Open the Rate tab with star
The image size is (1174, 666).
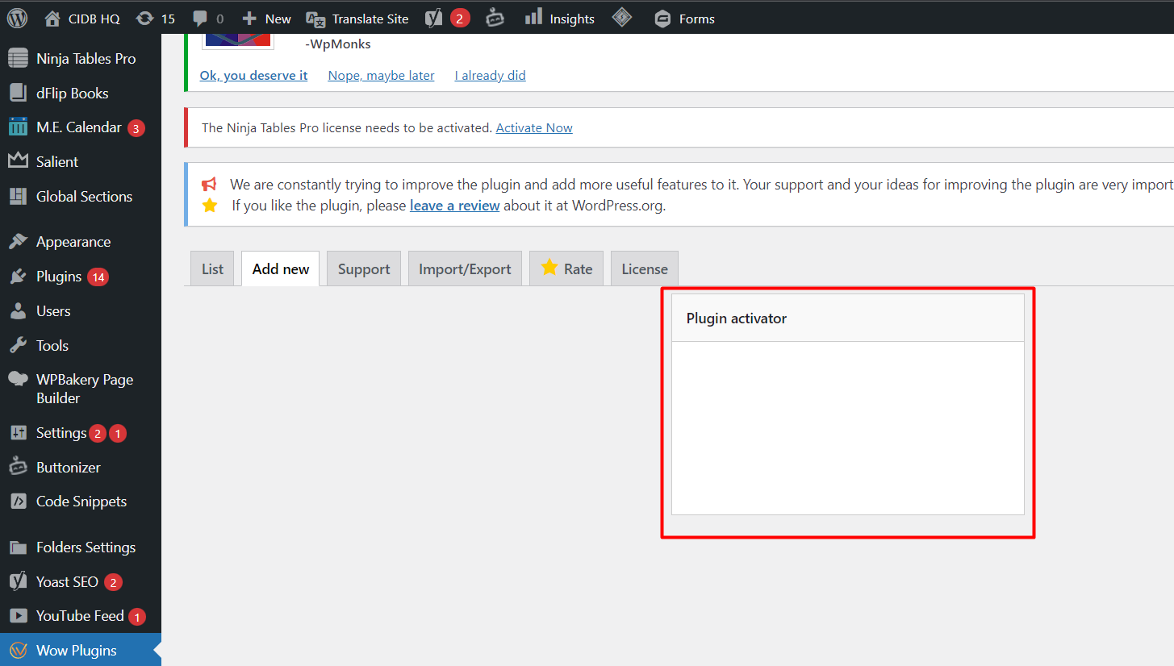tap(566, 268)
